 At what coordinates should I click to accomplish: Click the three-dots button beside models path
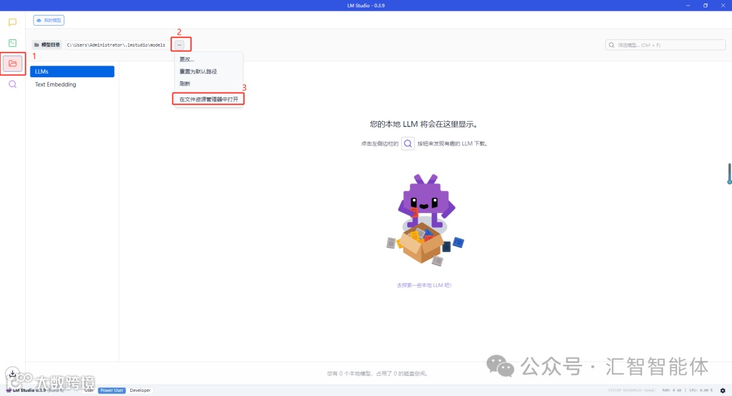[179, 45]
